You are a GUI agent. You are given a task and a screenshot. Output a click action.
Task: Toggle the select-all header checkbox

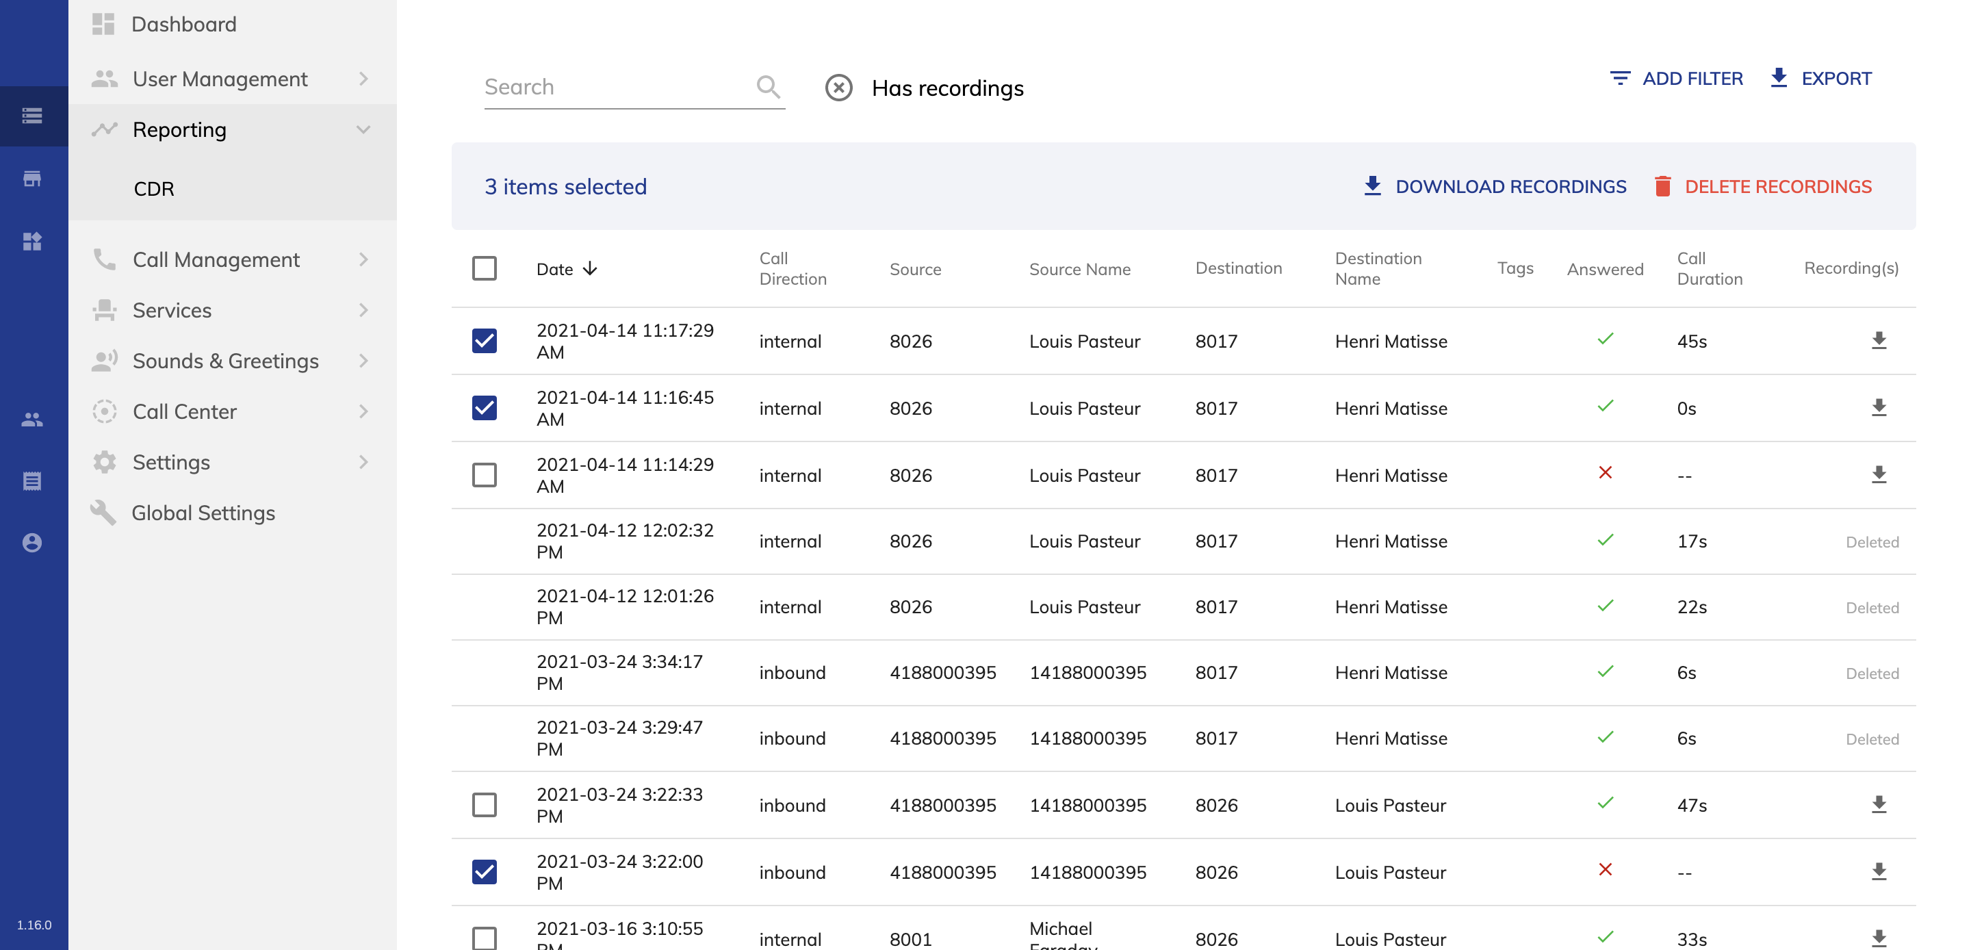(x=485, y=269)
